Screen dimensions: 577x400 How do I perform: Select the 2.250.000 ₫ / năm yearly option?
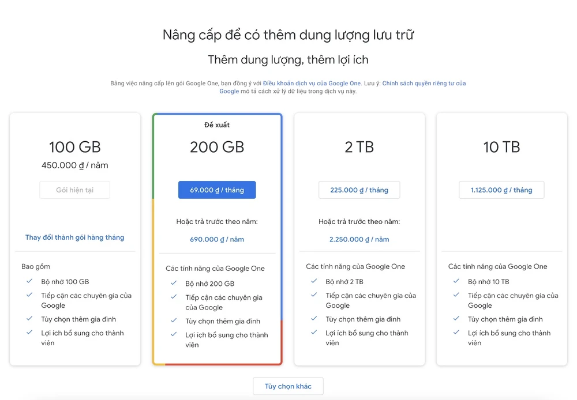pyautogui.click(x=359, y=239)
